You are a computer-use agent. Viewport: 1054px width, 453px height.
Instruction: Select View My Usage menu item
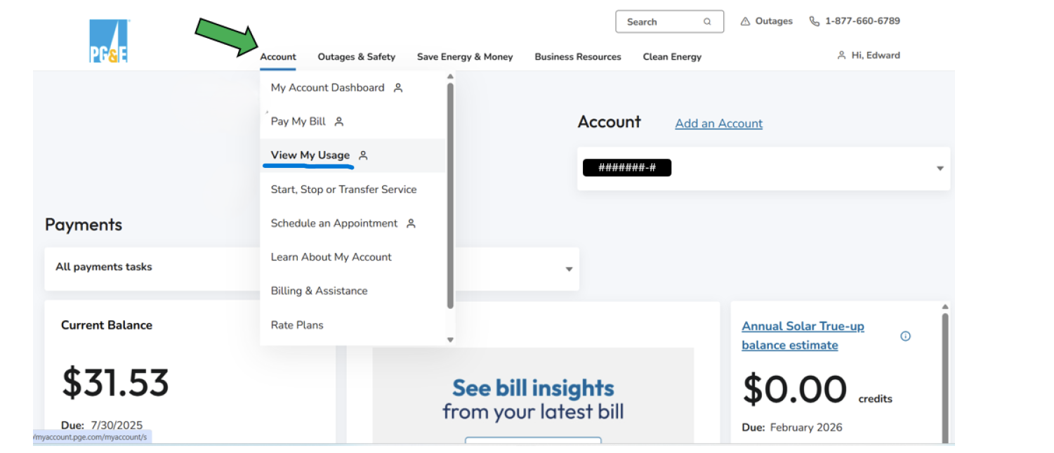point(353,155)
